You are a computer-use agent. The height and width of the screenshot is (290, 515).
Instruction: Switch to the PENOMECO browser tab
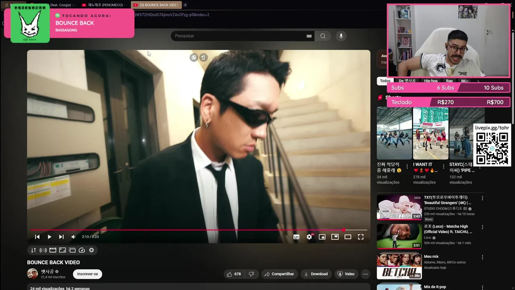point(104,5)
